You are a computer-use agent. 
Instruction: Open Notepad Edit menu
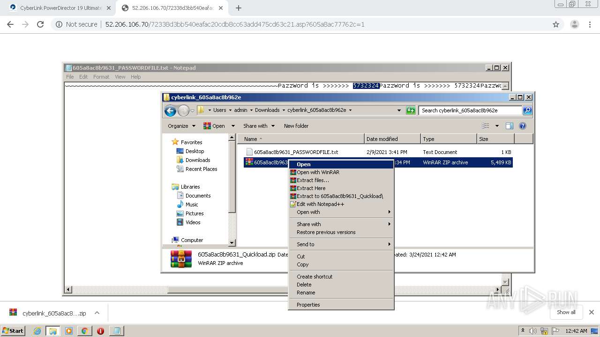[83, 77]
